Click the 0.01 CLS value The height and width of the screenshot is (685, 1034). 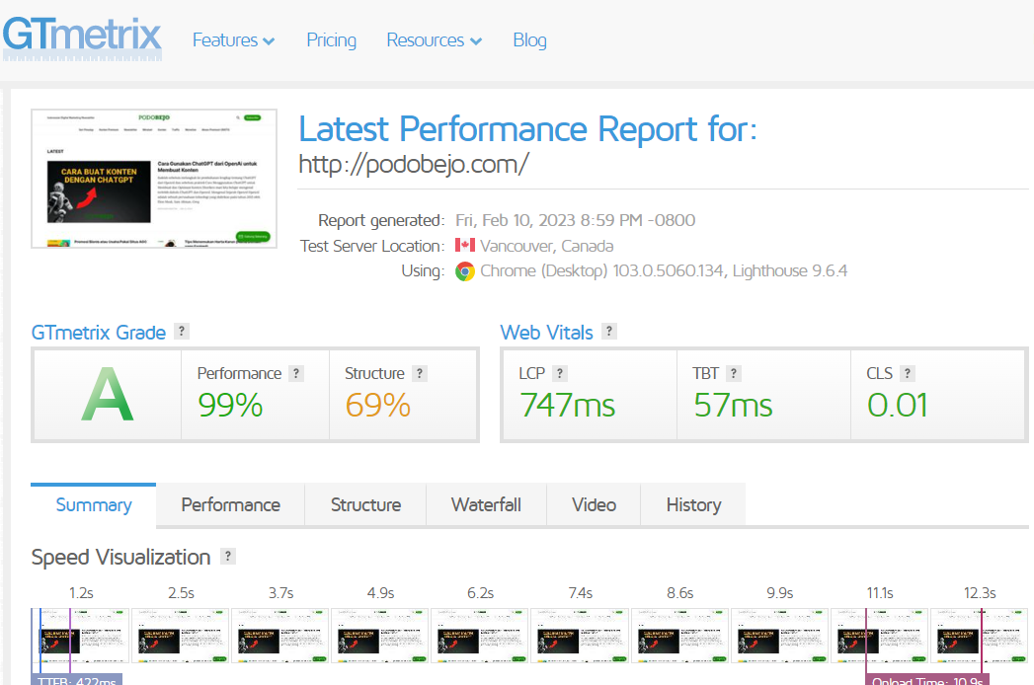pyautogui.click(x=898, y=405)
